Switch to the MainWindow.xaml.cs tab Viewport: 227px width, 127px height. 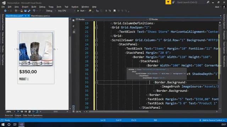[40, 16]
